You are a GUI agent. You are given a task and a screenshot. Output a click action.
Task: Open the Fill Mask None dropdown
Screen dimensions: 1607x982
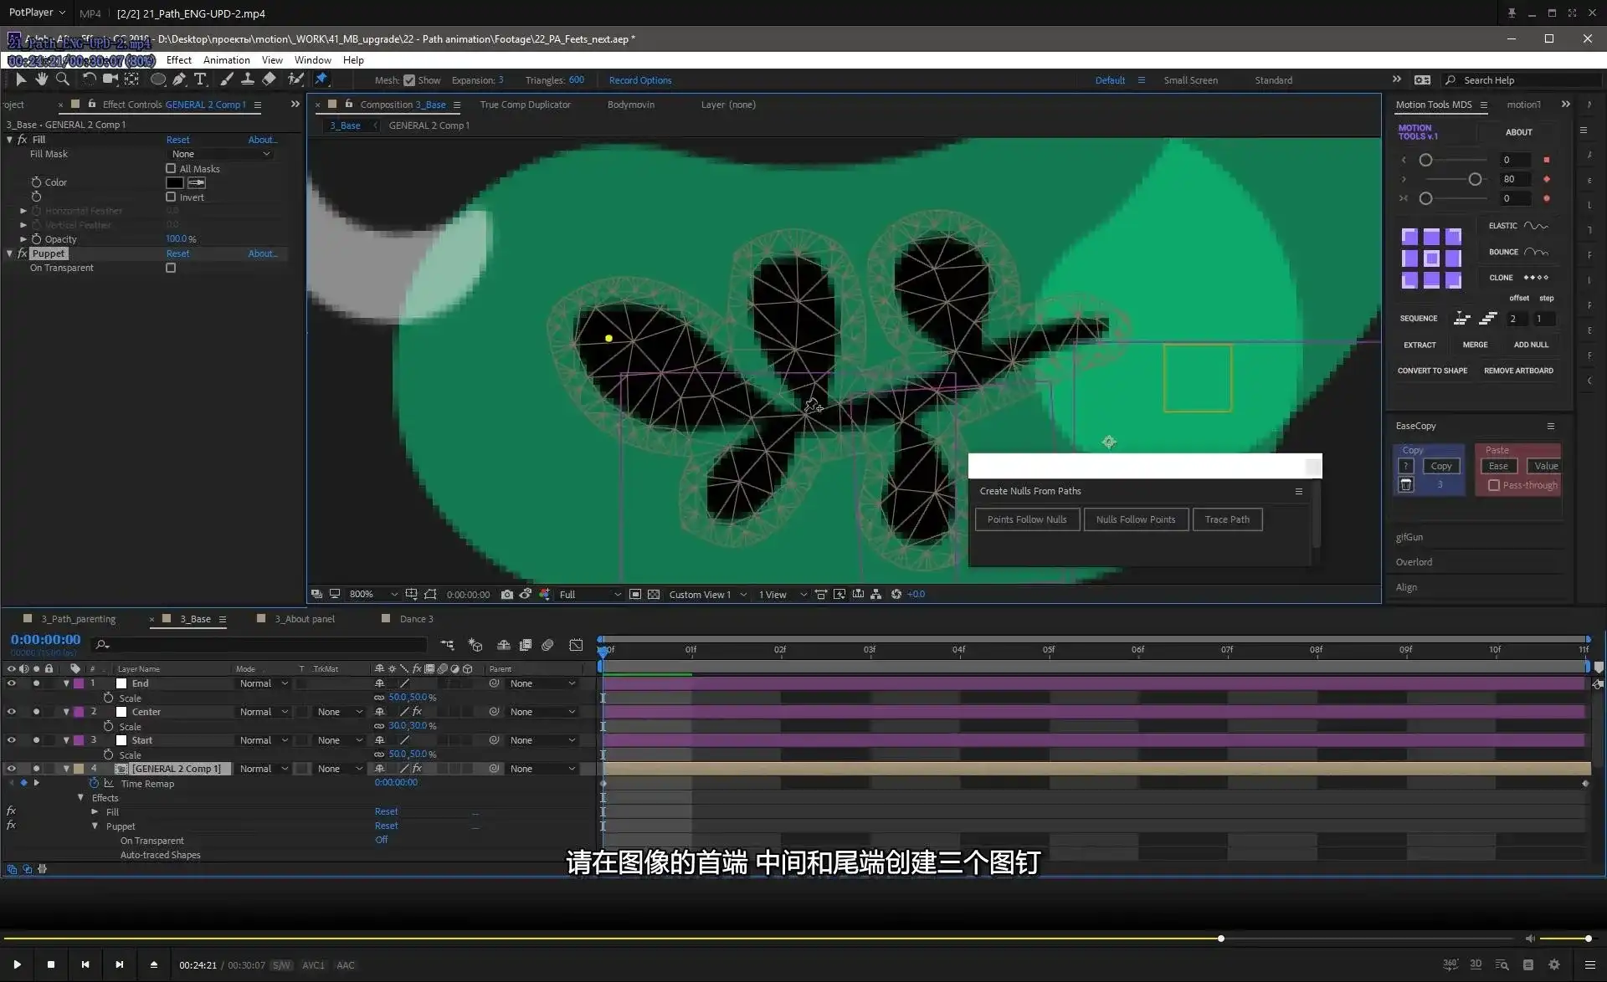221,154
